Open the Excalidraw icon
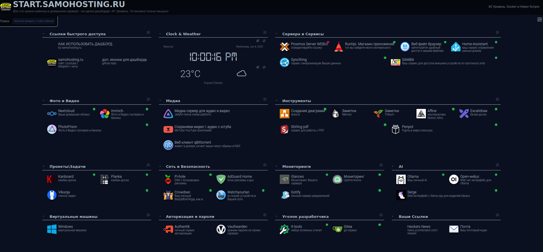The image size is (543, 252). pos(464,113)
